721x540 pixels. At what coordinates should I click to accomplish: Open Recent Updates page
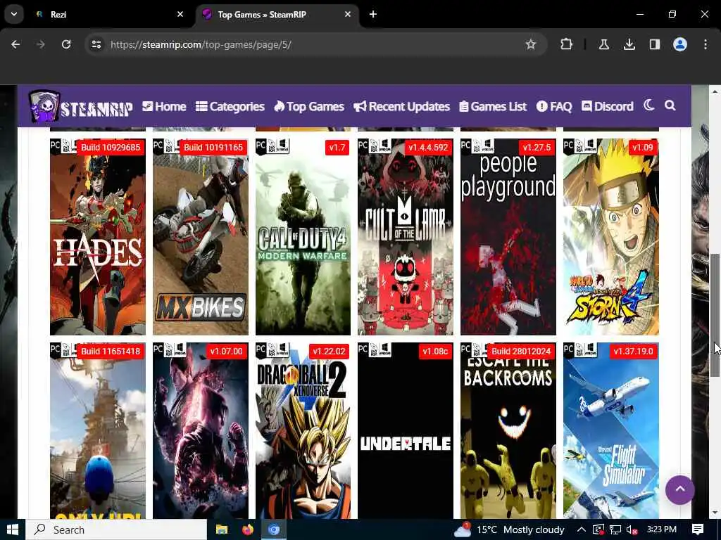[401, 107]
